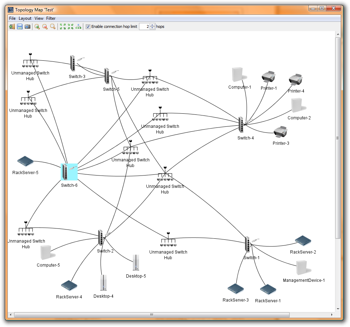The height and width of the screenshot is (327, 350).
Task: Increase hops with the spinner up arrow
Action: (x=152, y=25)
